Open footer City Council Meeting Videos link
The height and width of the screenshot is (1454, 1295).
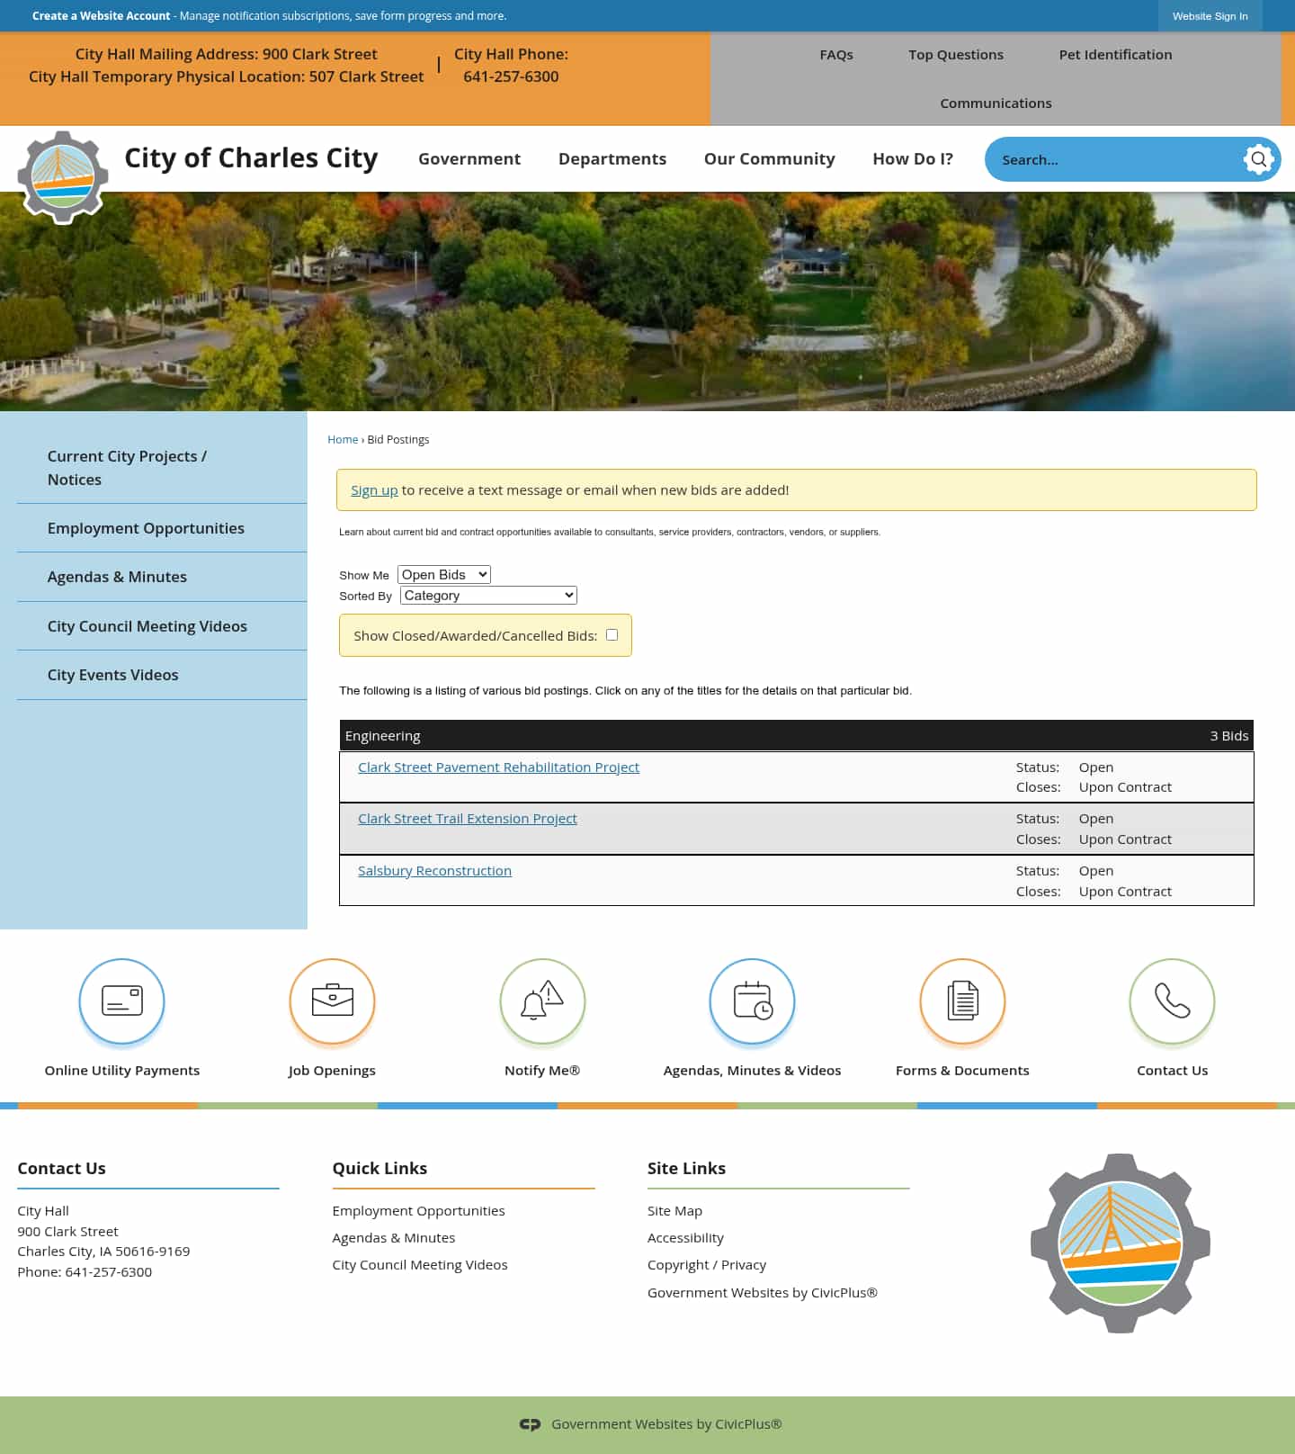coord(420,1265)
